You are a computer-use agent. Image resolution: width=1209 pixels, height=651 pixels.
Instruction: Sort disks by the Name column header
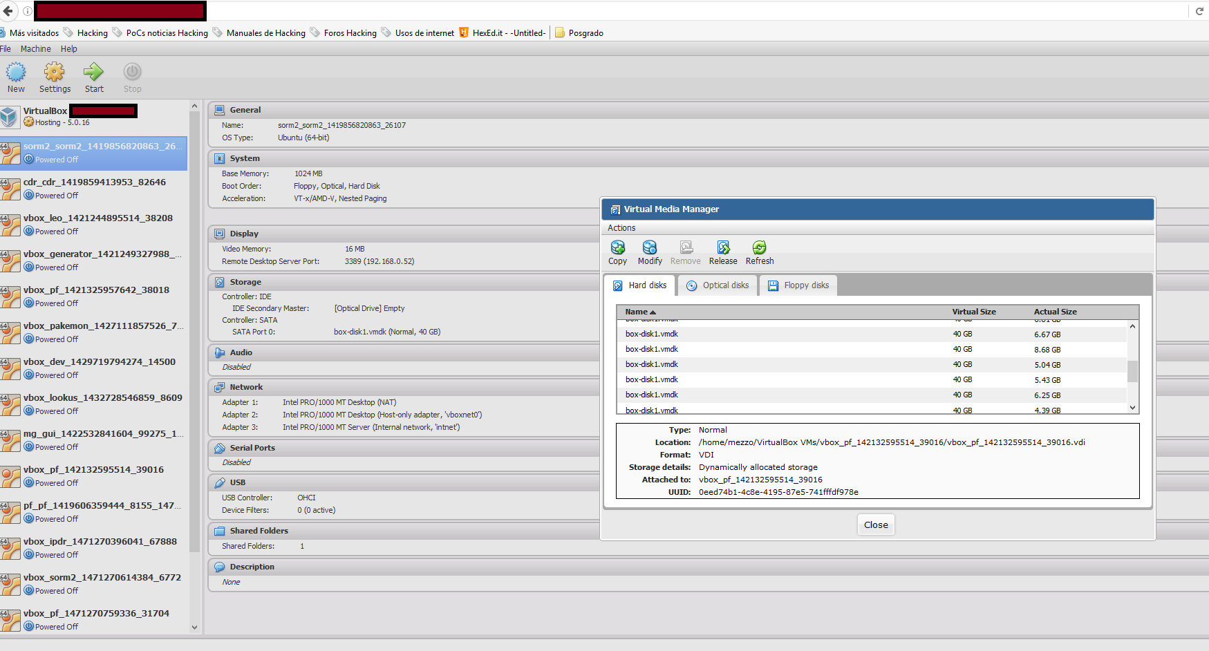pyautogui.click(x=637, y=312)
